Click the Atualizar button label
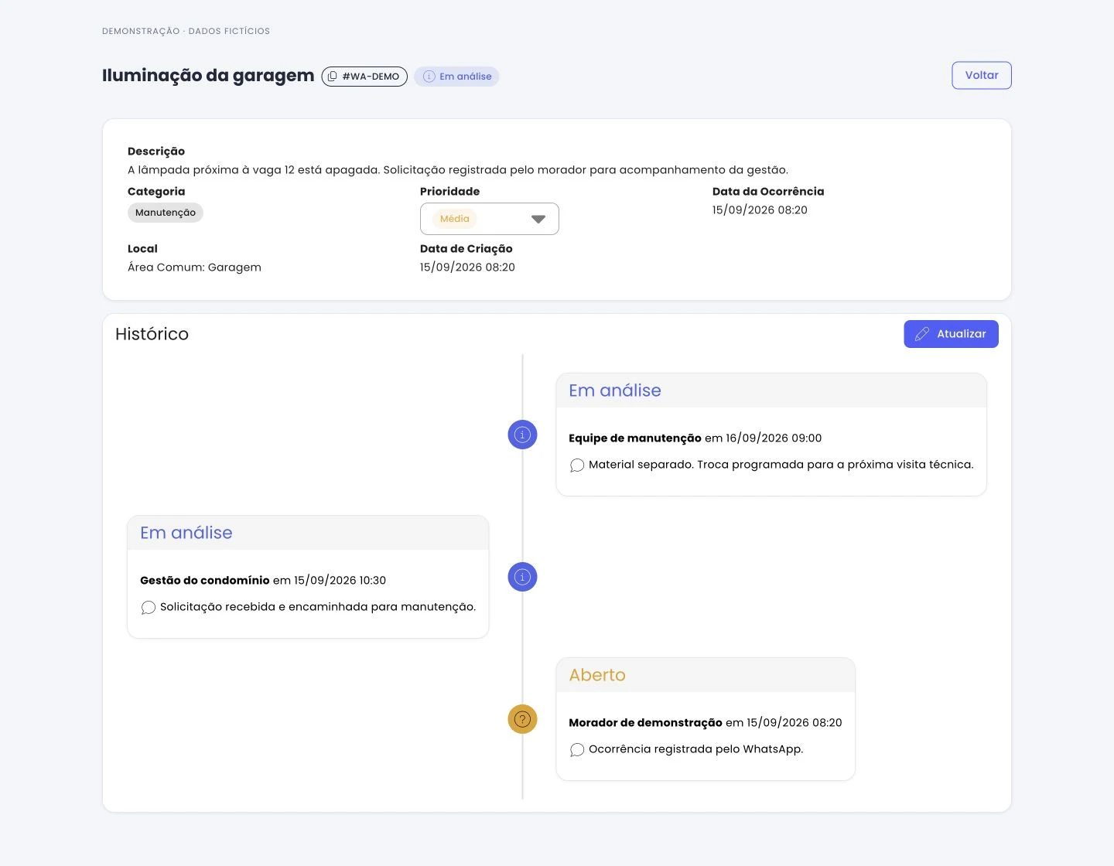1114x866 pixels. tap(962, 334)
